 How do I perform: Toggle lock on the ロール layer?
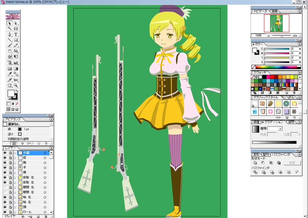tap(10, 212)
